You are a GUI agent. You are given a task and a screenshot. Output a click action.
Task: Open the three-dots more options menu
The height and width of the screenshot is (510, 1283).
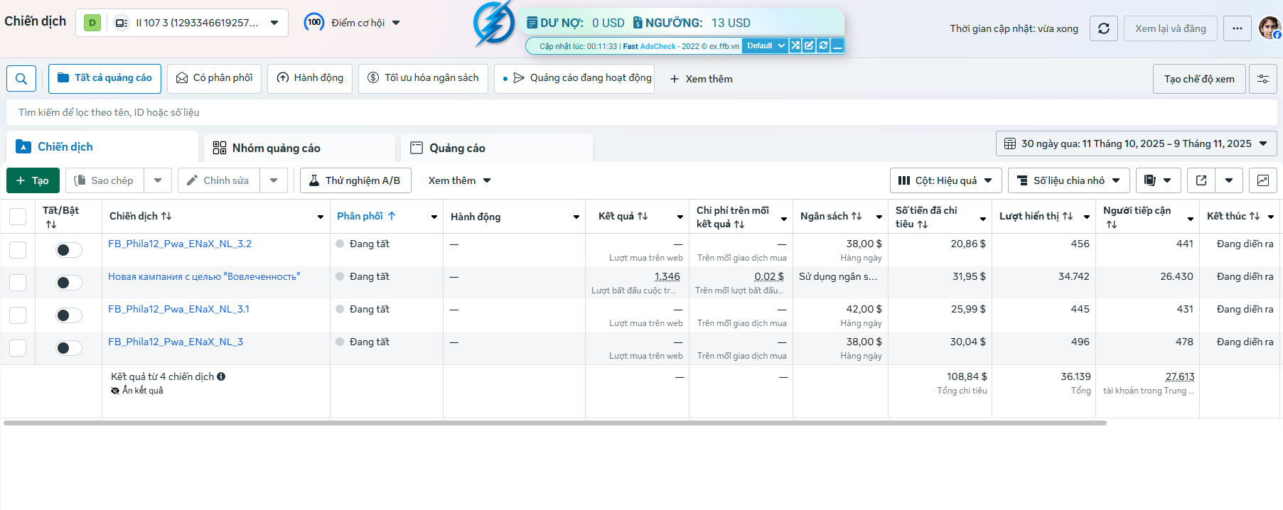(1238, 28)
